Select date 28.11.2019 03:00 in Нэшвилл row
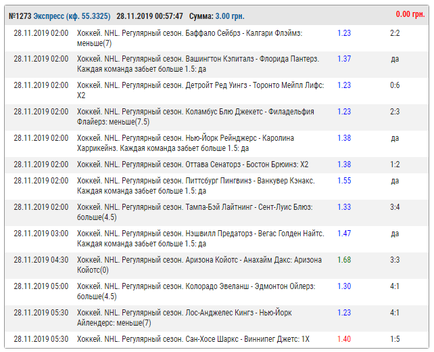 coord(41,234)
